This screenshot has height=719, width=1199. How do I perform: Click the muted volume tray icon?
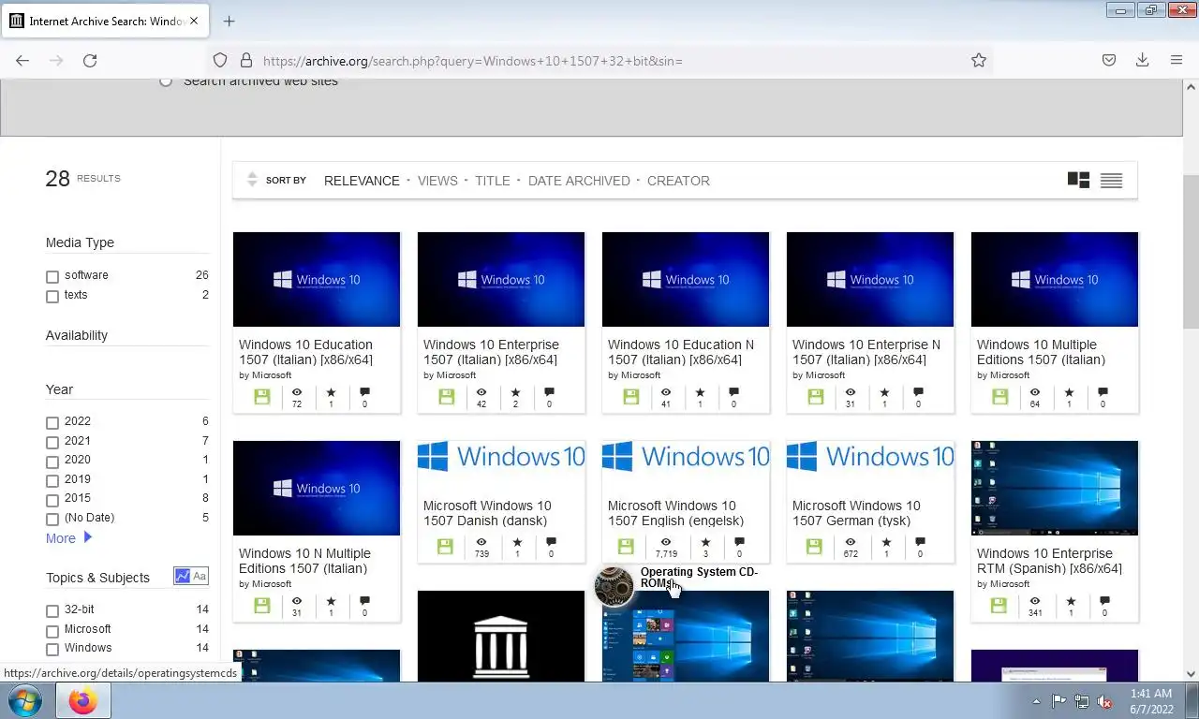1104,700
